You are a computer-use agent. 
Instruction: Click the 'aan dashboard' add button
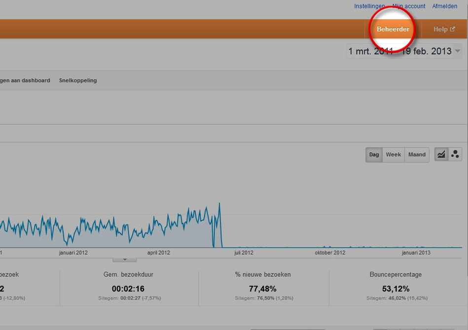(26, 80)
